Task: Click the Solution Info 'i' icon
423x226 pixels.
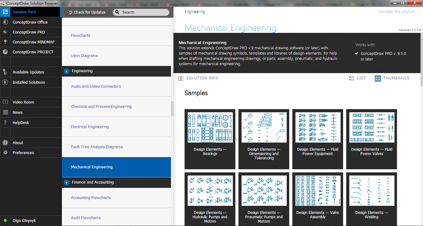Action: click(181, 78)
